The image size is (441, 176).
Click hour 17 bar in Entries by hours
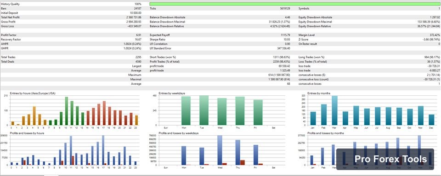click(104, 113)
